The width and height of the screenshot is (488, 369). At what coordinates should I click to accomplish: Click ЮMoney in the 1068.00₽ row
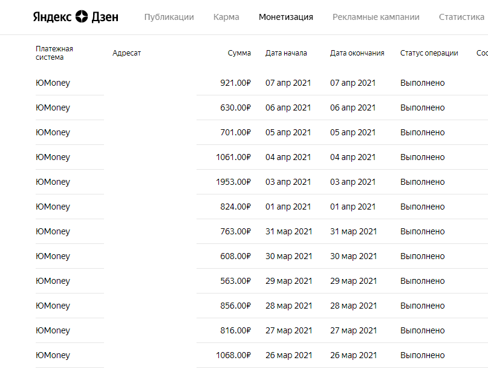click(53, 355)
